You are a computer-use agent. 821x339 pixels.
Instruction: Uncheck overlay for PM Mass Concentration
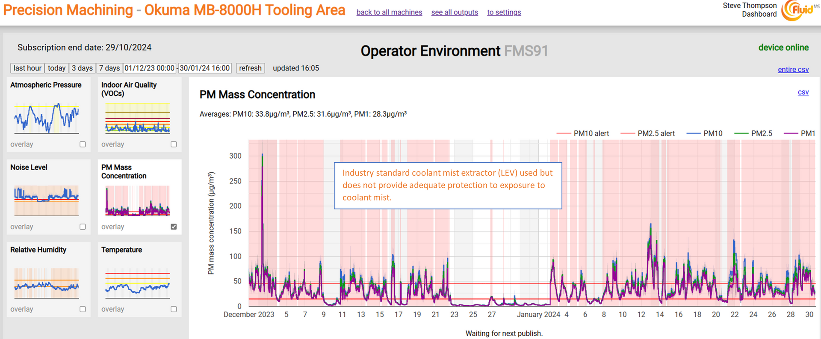coord(174,227)
